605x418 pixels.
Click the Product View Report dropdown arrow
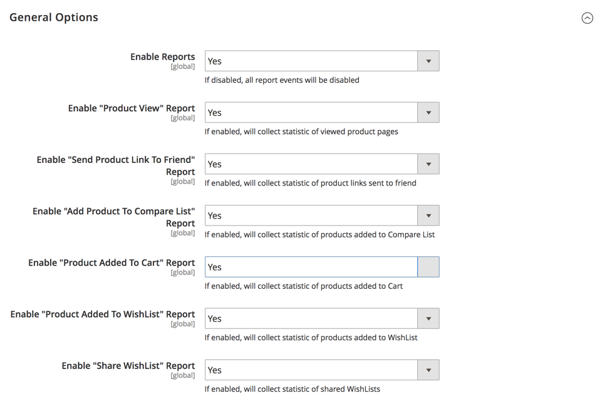[428, 113]
